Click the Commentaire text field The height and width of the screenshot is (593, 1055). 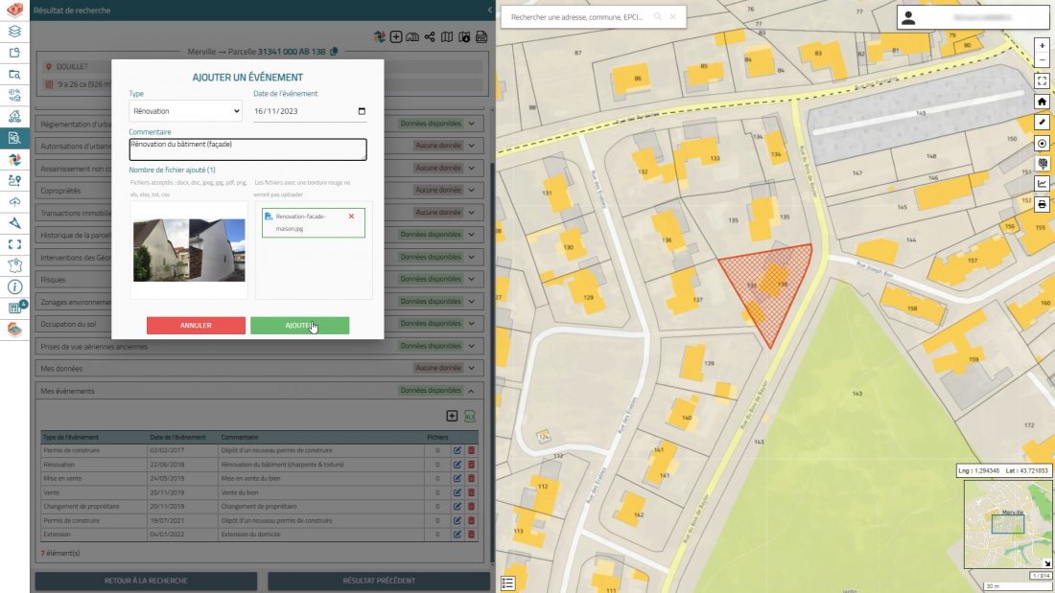point(247,149)
